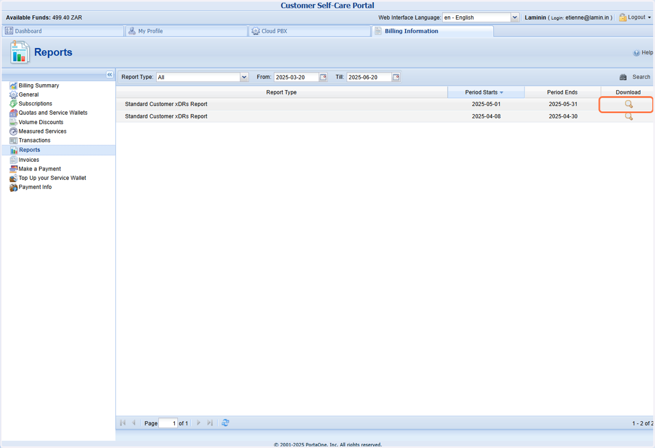Click the Make a Payment icon

[14, 169]
